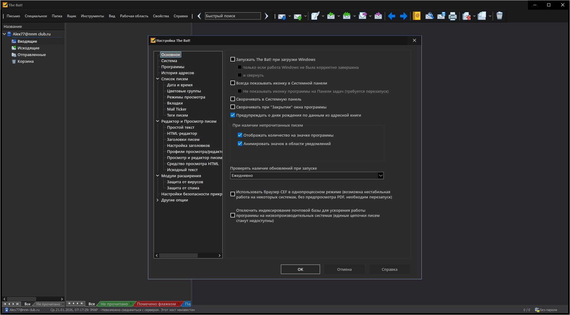The width and height of the screenshot is (570, 315).
Task: Collapse the 'Список писем' tree node
Action: coord(157,79)
